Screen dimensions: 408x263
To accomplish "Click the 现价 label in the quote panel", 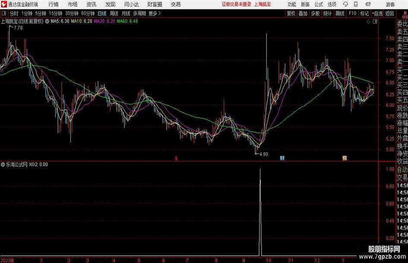I will (x=402, y=108).
